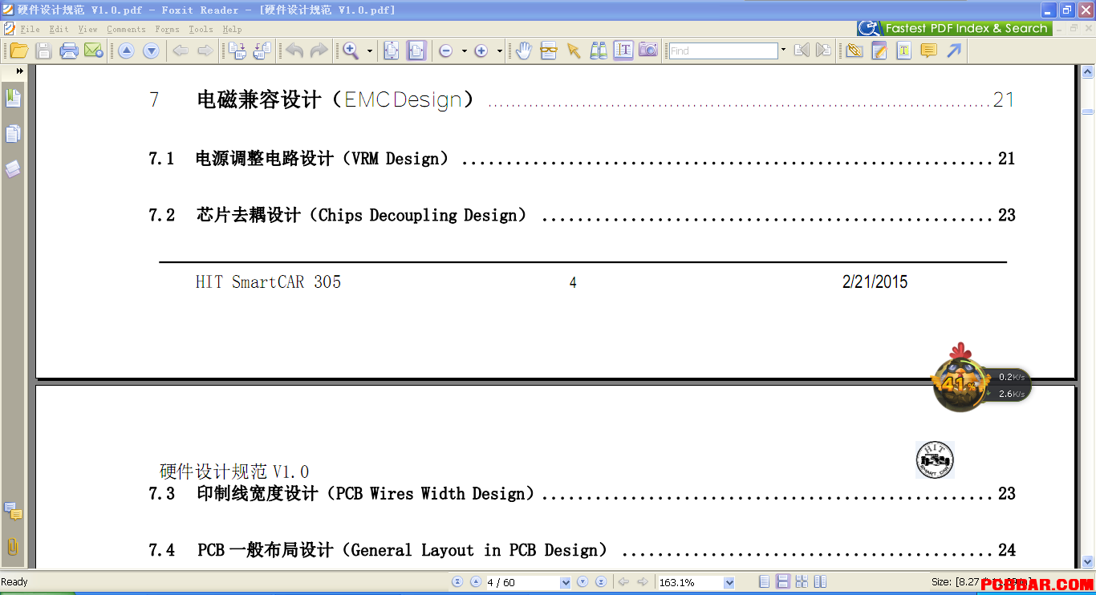Click the Fastest PDF Index & Search banner
The width and height of the screenshot is (1096, 595).
pyautogui.click(x=954, y=28)
